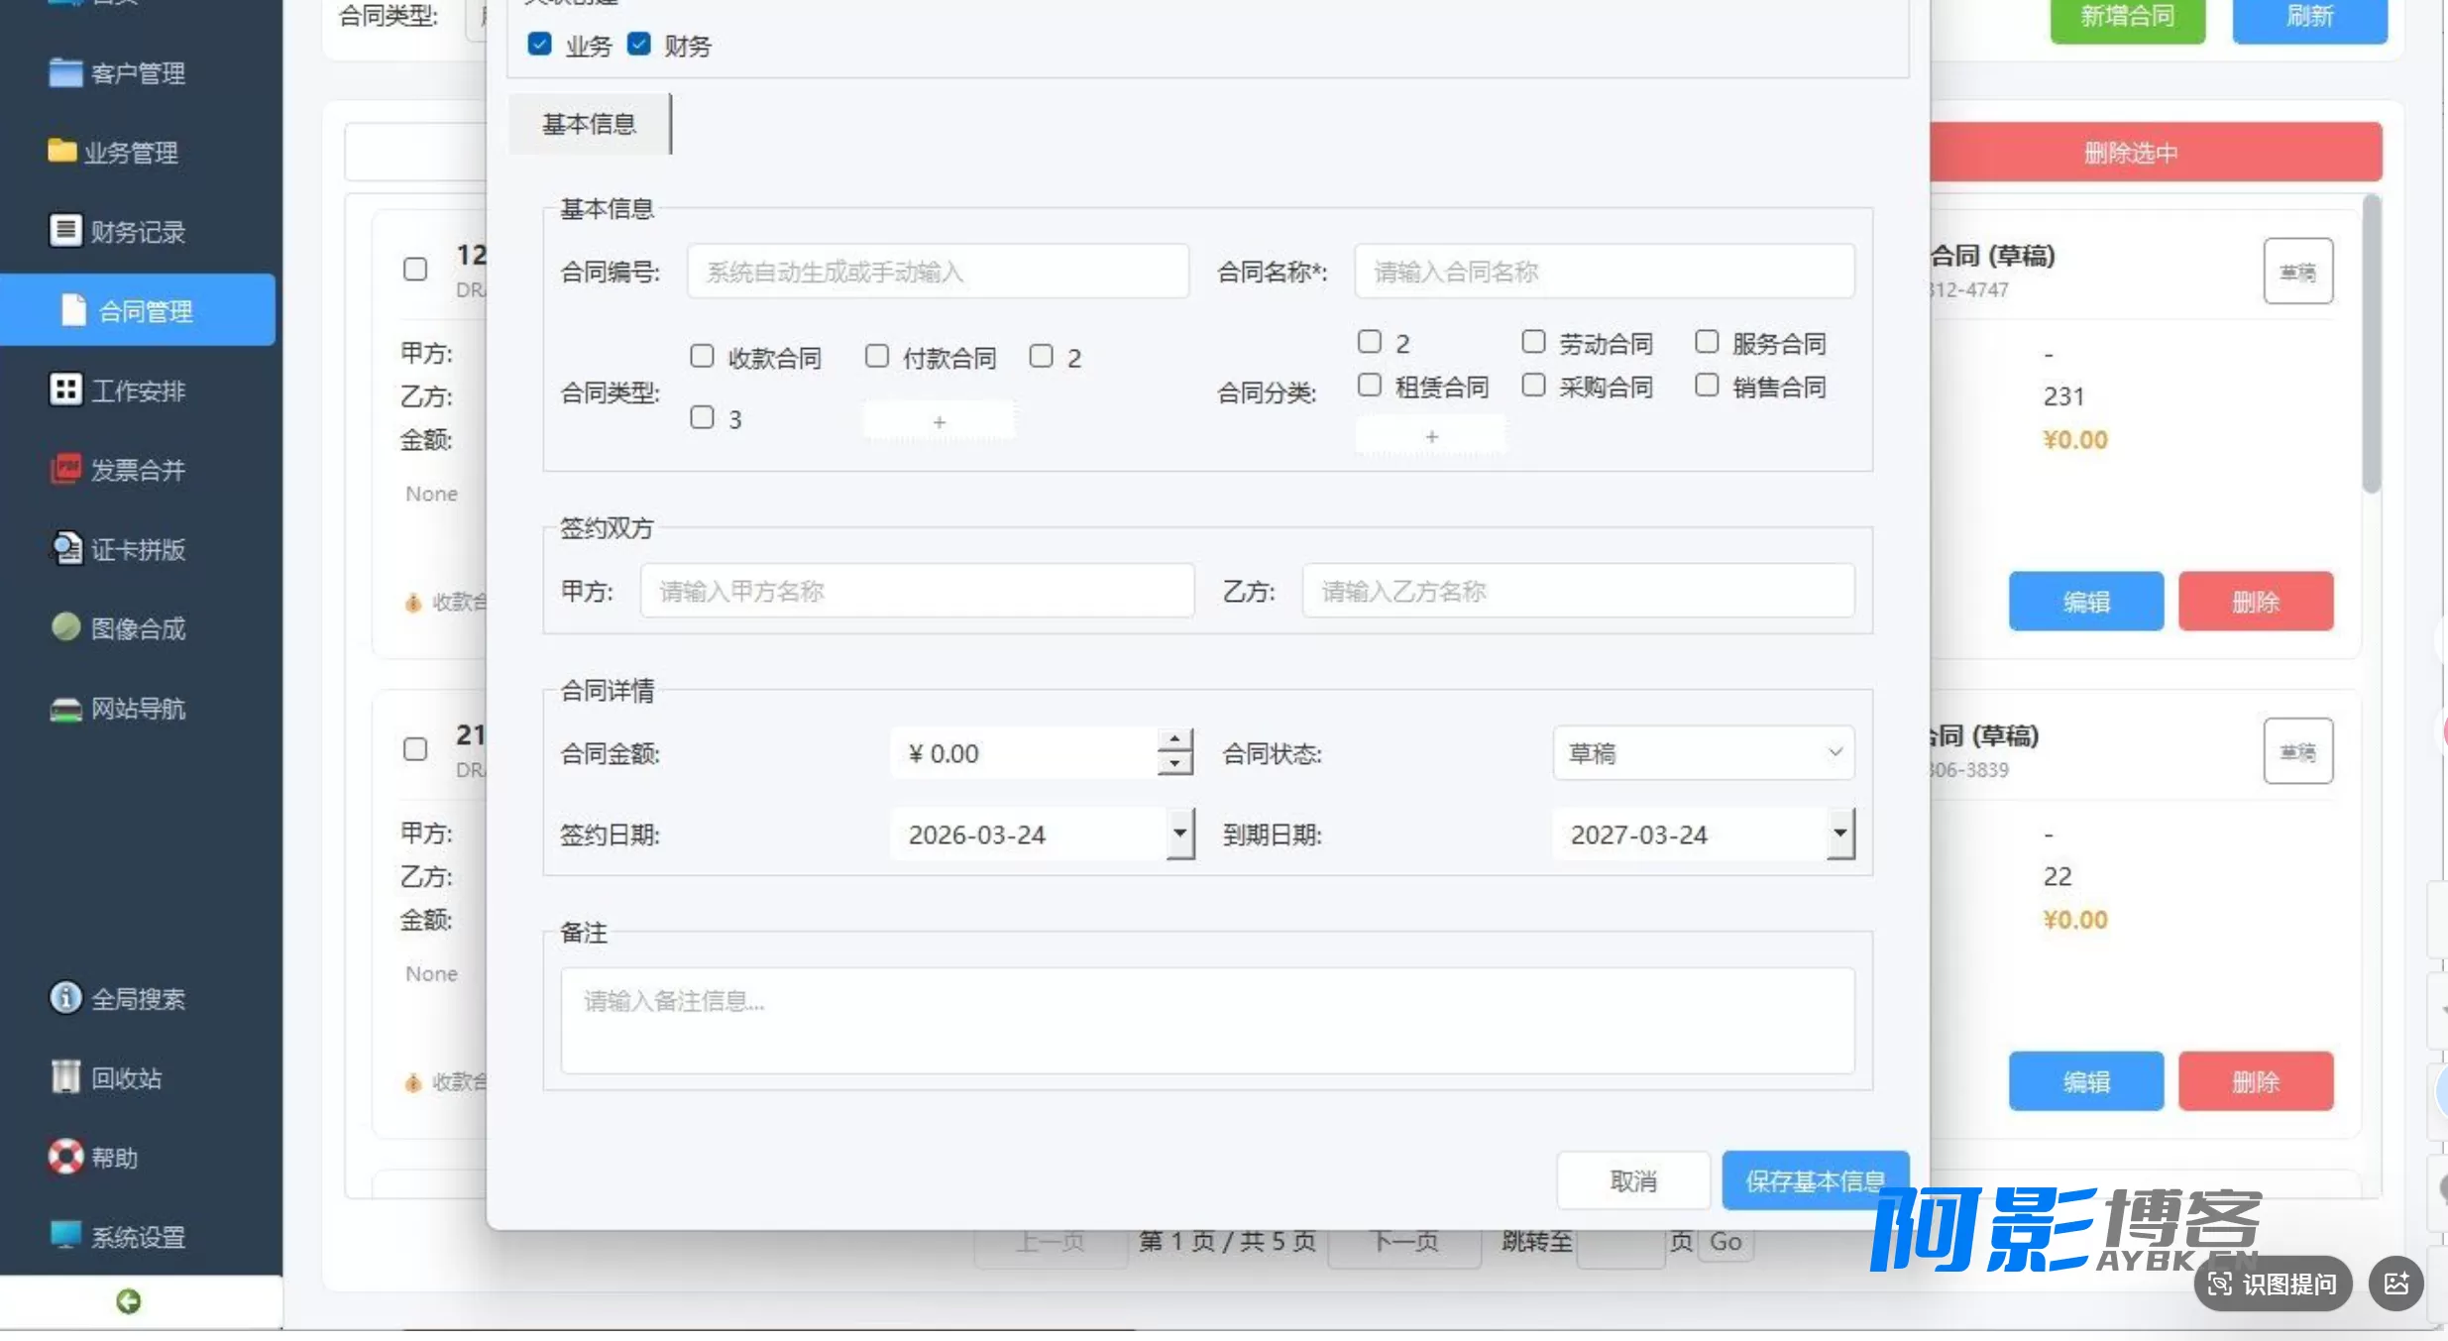Open 图像合成 green ball icon
2448x1341 pixels.
(65, 626)
